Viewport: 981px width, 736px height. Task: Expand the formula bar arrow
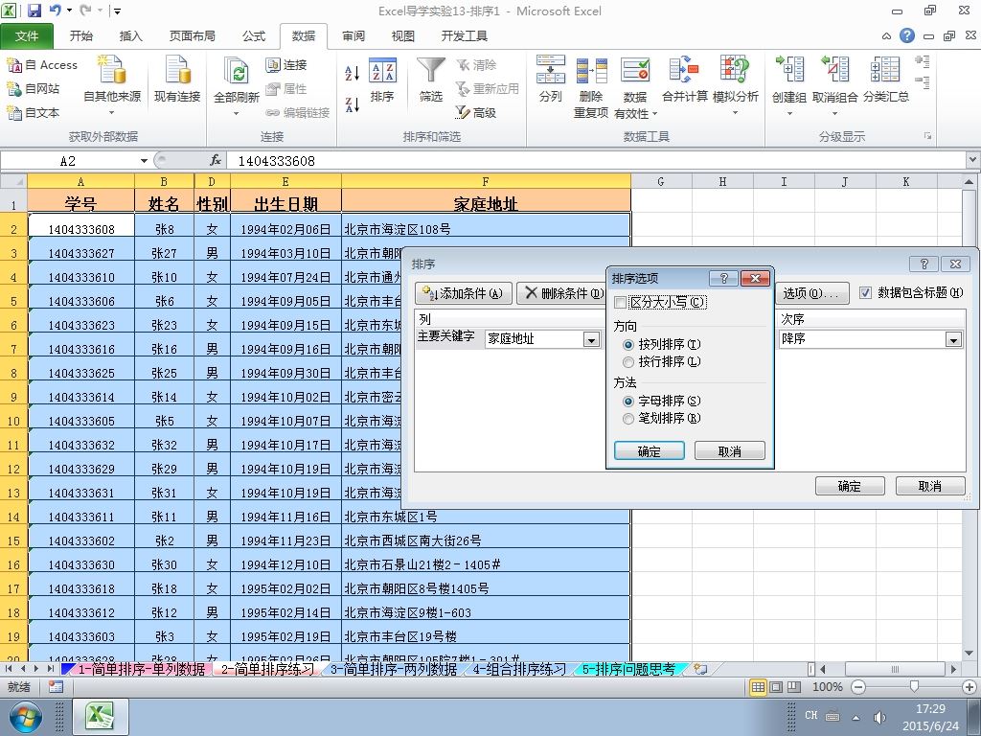point(973,160)
